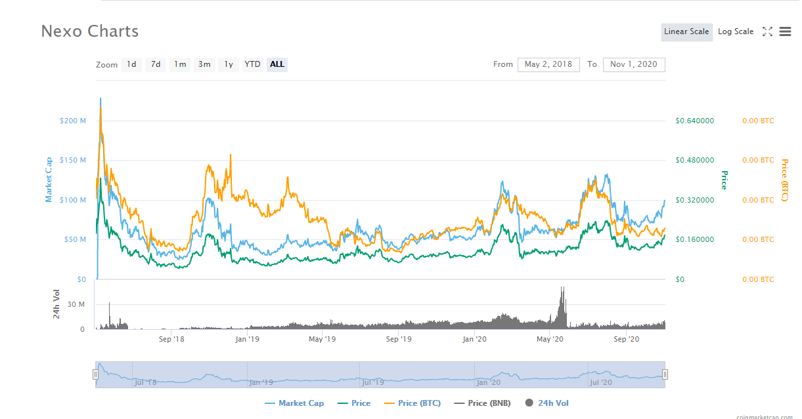Click the May '19 x-axis label

click(323, 339)
